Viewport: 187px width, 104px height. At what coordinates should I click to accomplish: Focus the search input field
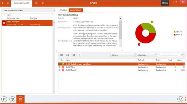(x=169, y=55)
